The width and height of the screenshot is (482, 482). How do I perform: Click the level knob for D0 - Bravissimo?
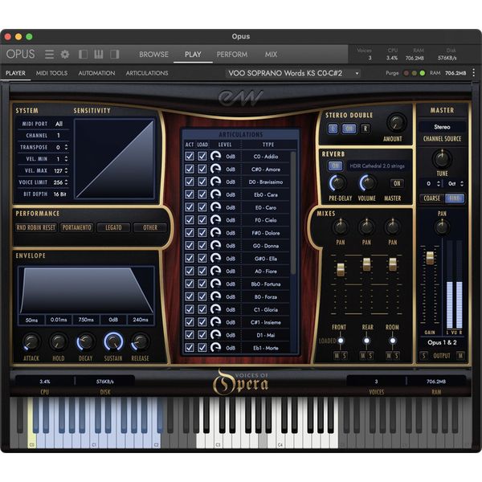[216, 182]
